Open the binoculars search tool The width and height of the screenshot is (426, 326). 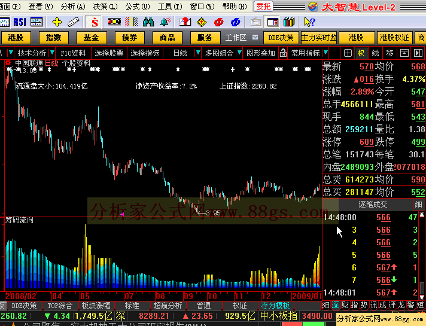point(148,22)
